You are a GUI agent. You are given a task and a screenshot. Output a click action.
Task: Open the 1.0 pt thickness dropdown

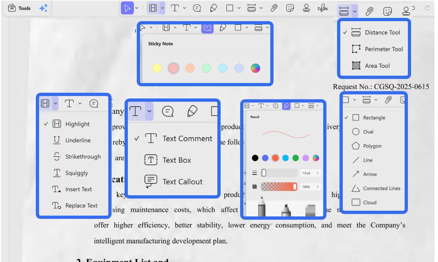[x=310, y=173]
